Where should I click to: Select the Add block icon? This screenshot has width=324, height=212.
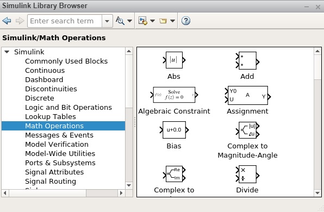pyautogui.click(x=247, y=60)
